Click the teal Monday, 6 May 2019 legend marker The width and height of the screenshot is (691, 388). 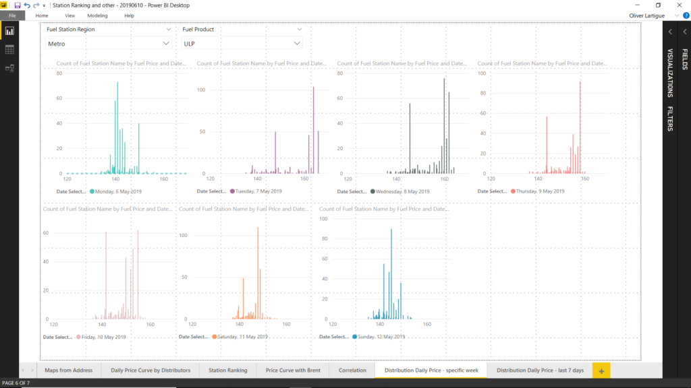92,191
